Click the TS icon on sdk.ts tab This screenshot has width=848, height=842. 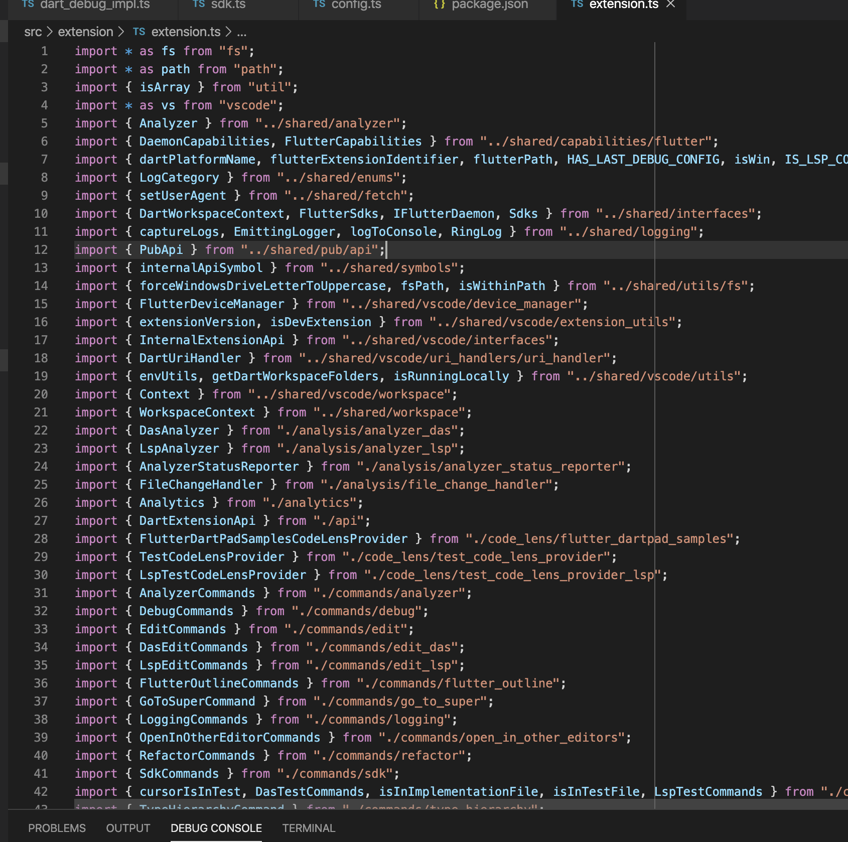tap(199, 4)
